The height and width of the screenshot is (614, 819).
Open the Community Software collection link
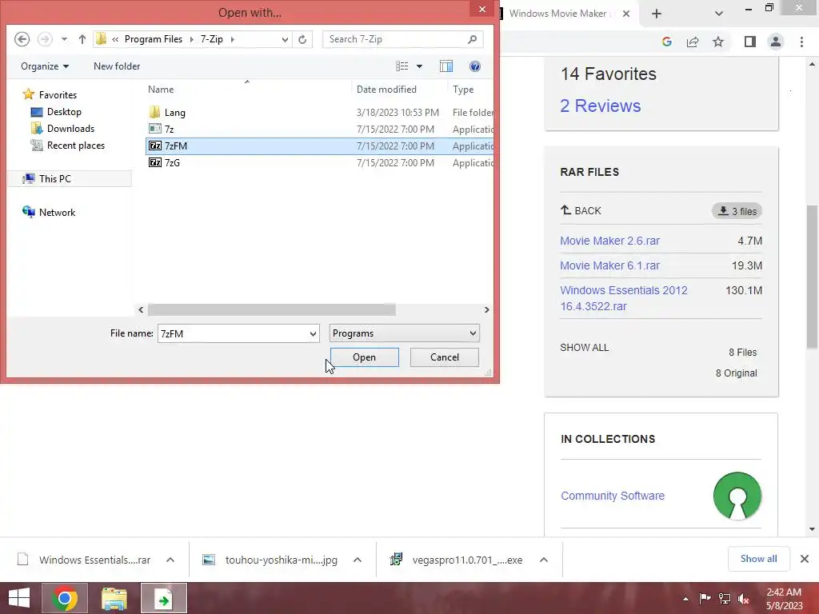[x=613, y=496]
